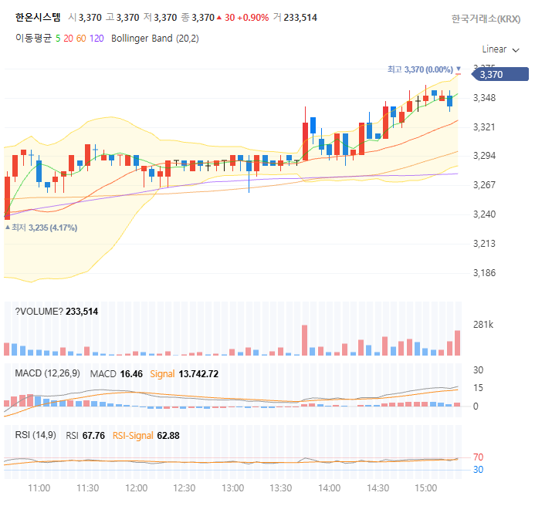Toggle the 120-period moving average
This screenshot has width=535, height=506.
click(x=97, y=39)
